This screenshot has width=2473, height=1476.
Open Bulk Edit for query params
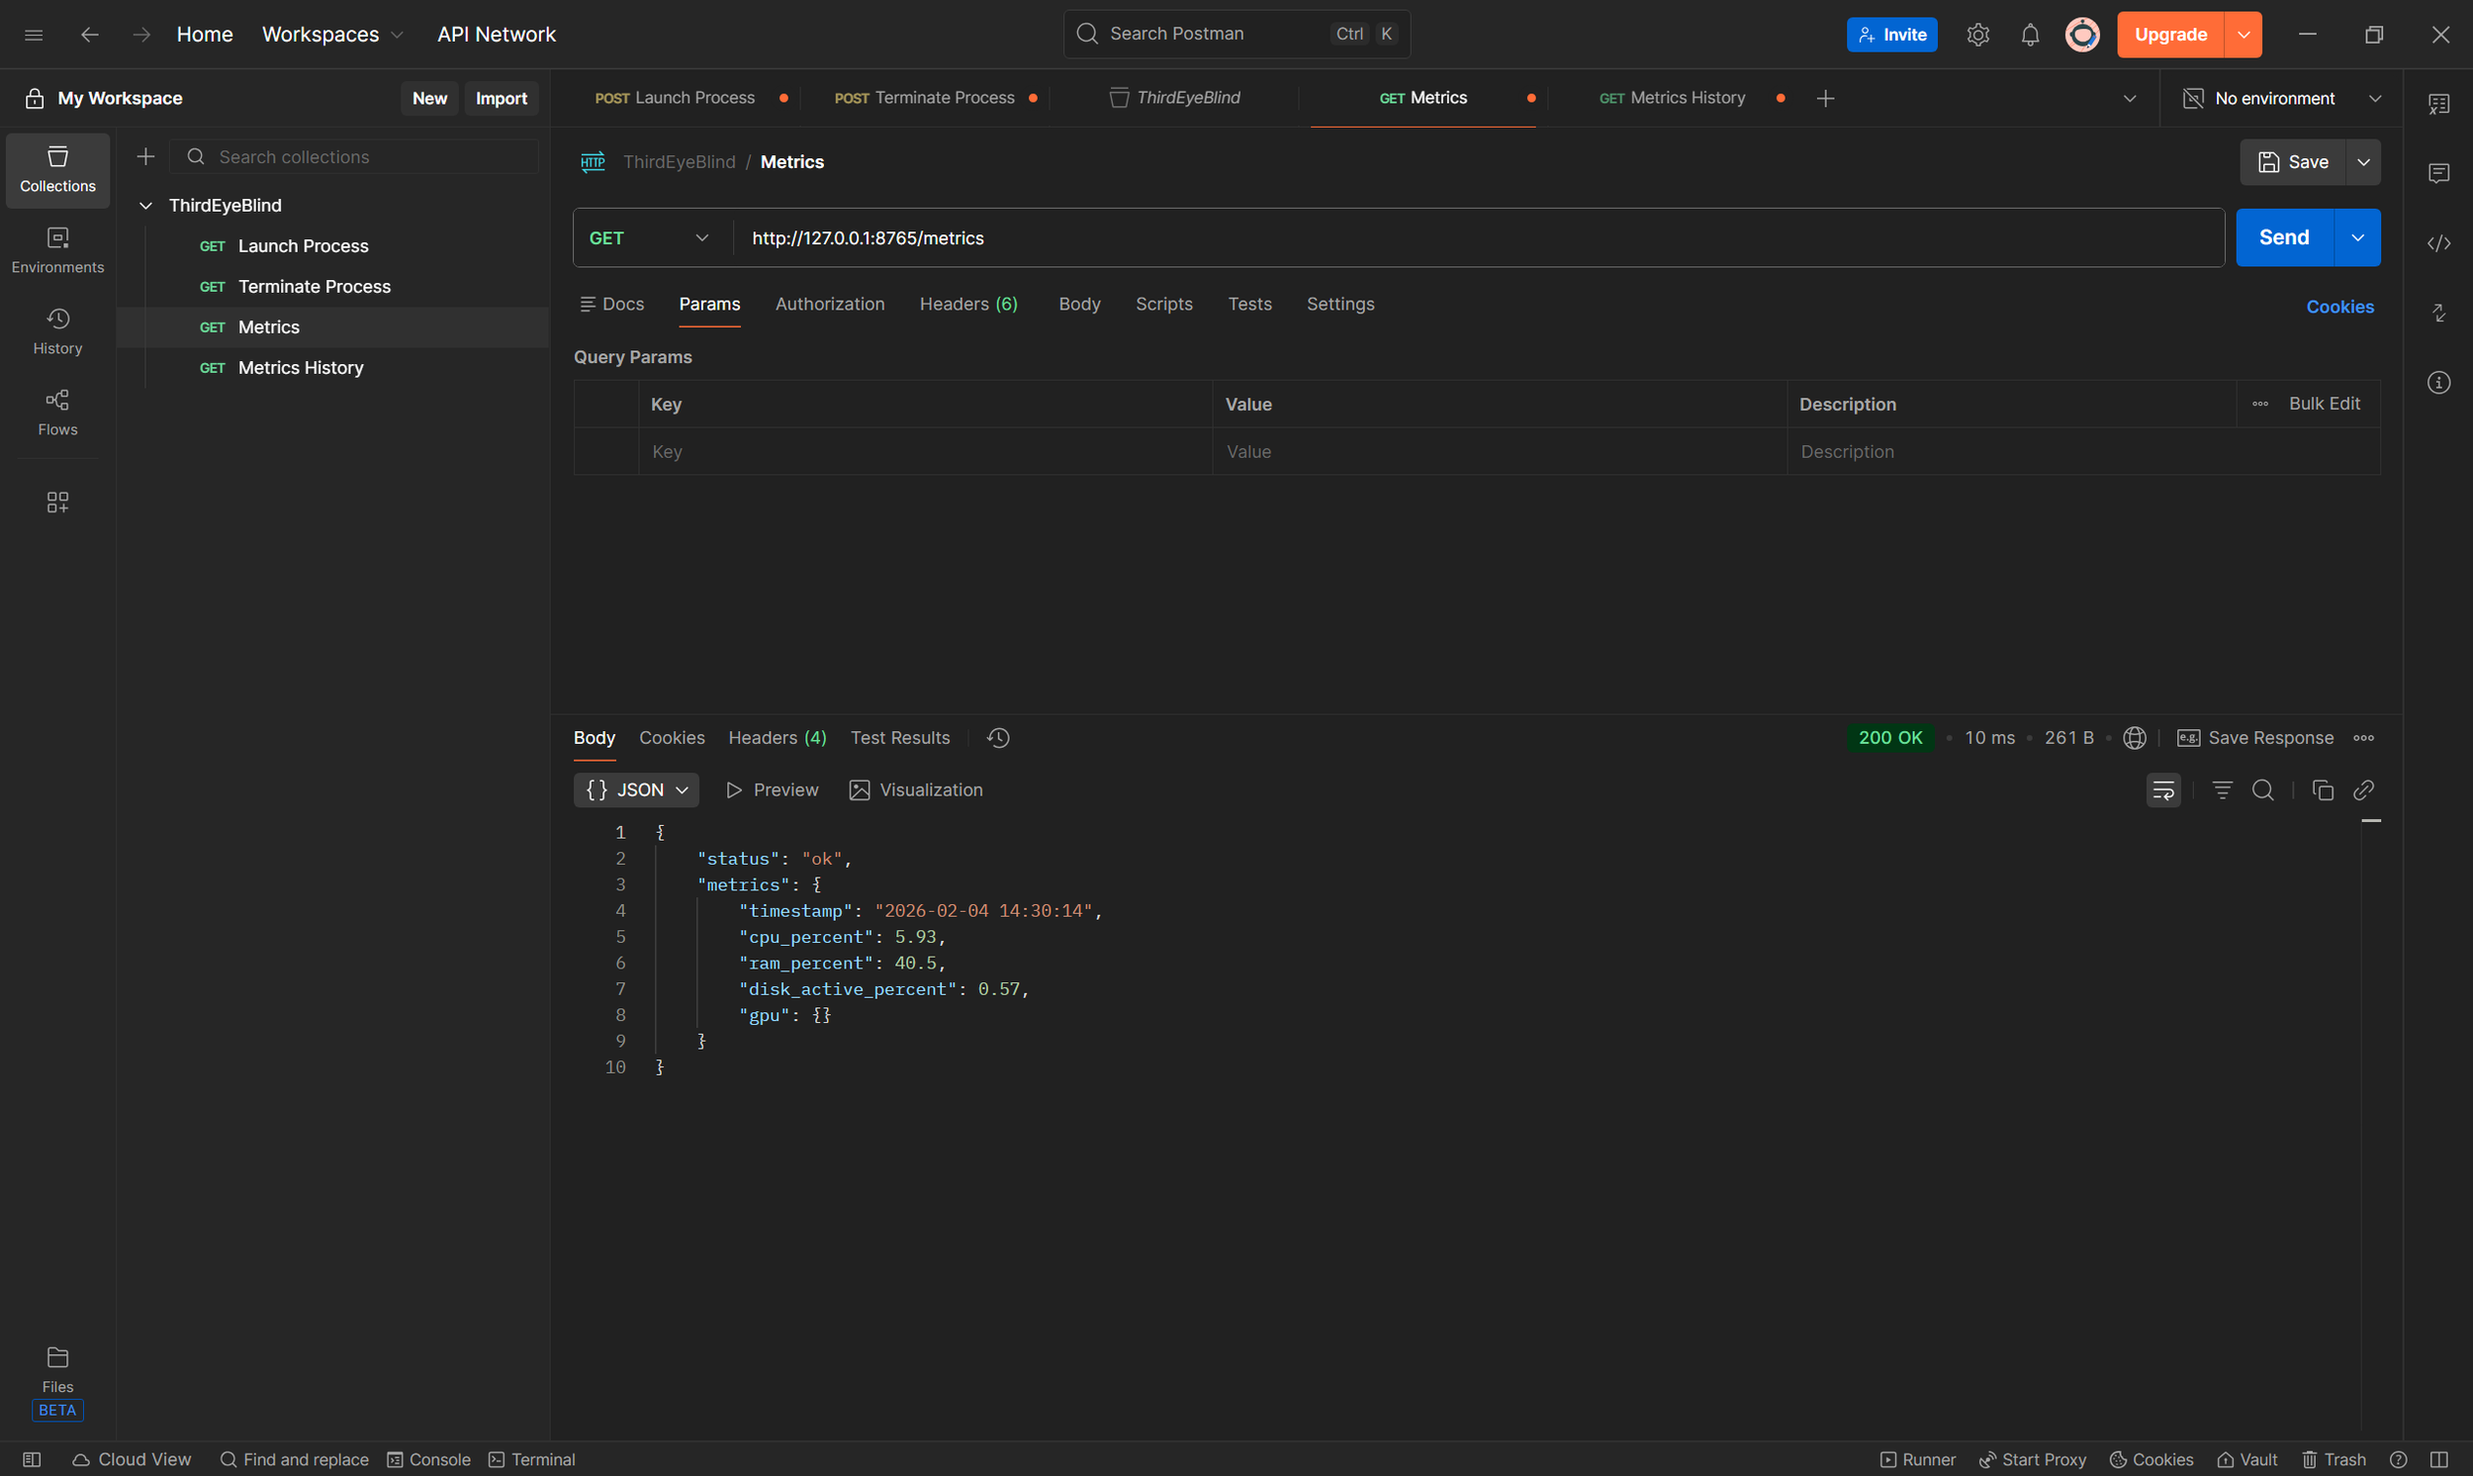2324,403
